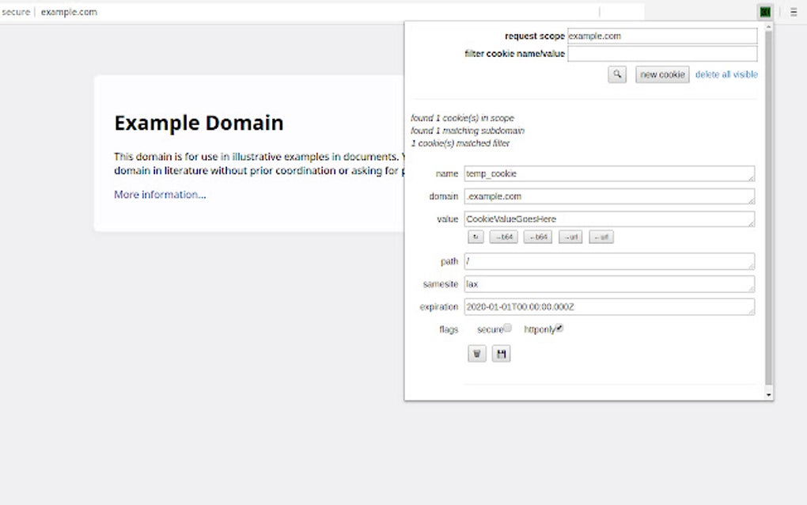Enable the secure flag checkbox
The image size is (807, 505).
(x=507, y=327)
